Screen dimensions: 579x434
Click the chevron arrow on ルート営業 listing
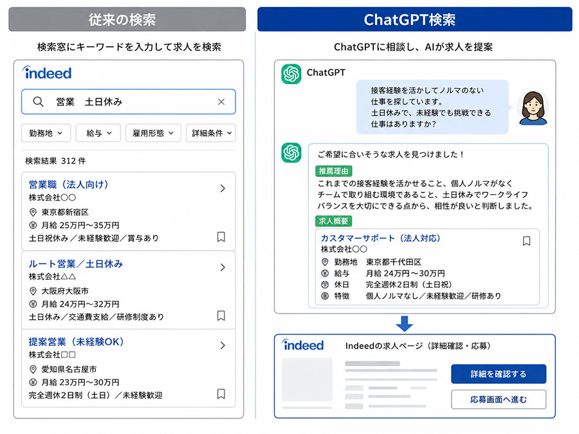[223, 267]
